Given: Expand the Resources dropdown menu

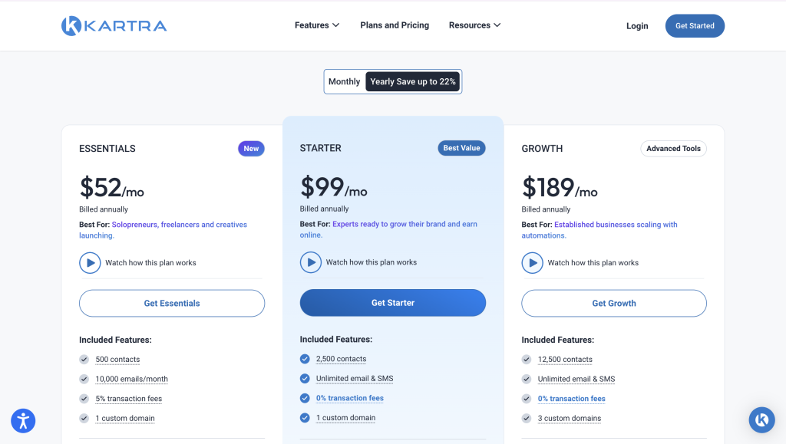Looking at the screenshot, I should tap(474, 25).
